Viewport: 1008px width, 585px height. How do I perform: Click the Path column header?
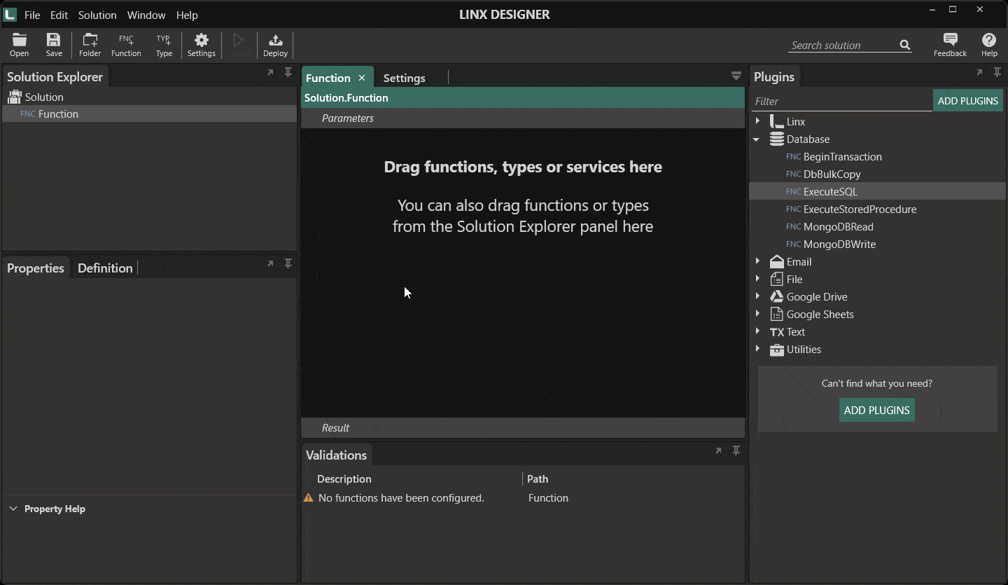click(x=538, y=479)
